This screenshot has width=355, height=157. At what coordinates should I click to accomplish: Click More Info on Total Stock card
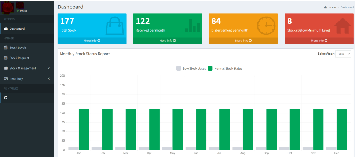92,40
